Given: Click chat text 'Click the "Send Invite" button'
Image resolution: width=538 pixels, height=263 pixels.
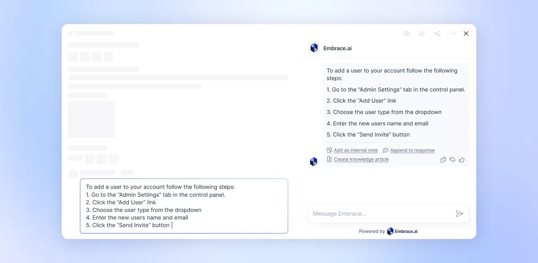Looking at the screenshot, I should [368, 134].
